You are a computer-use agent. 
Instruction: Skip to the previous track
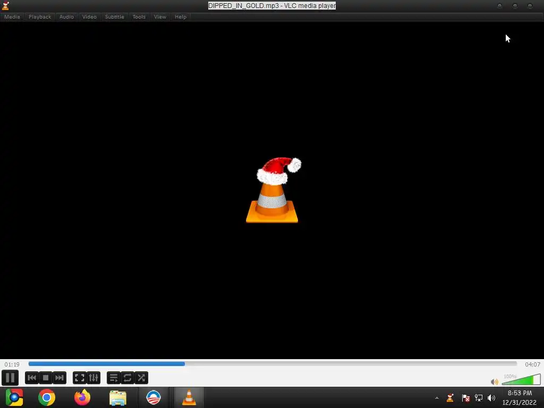[x=31, y=378]
